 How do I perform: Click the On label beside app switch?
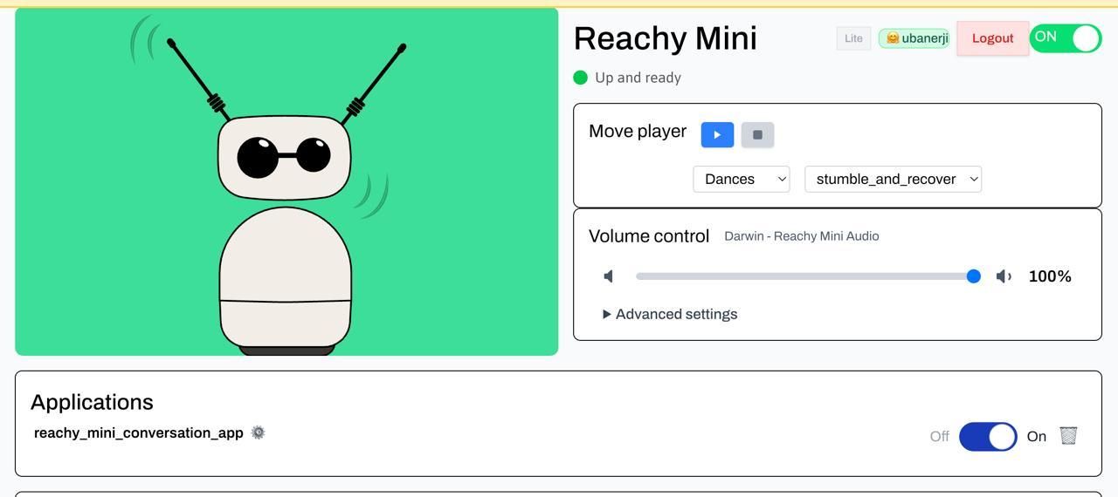pyautogui.click(x=1037, y=436)
